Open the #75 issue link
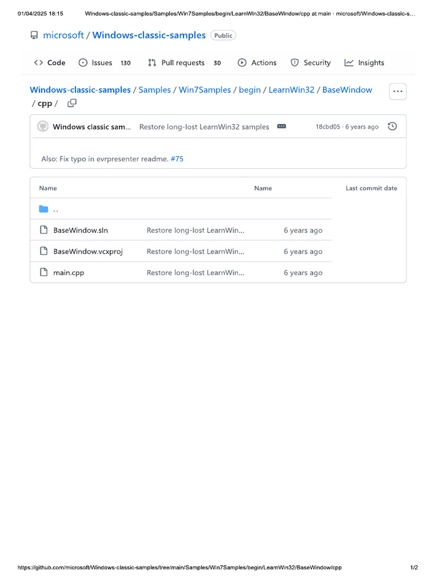This screenshot has width=435, height=580. [177, 159]
